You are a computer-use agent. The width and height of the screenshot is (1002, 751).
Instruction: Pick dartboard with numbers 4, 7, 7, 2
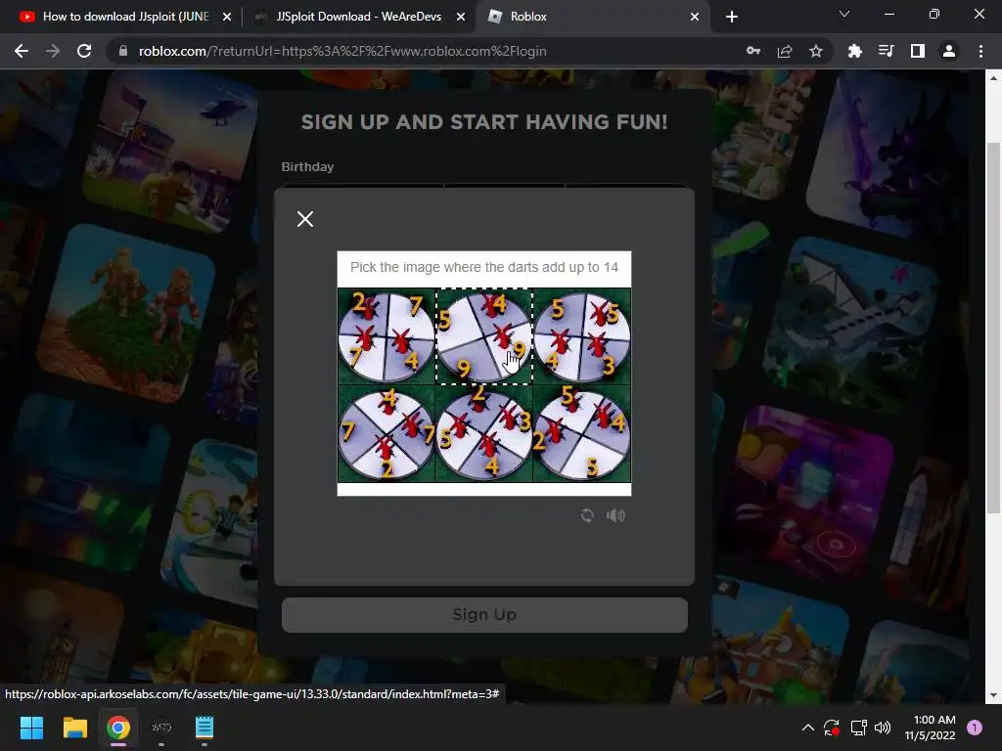386,433
